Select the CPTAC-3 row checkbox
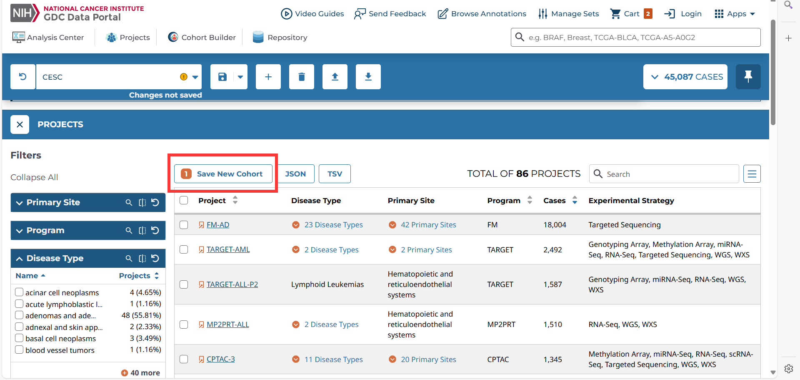This screenshot has height=380, width=800. 184,359
